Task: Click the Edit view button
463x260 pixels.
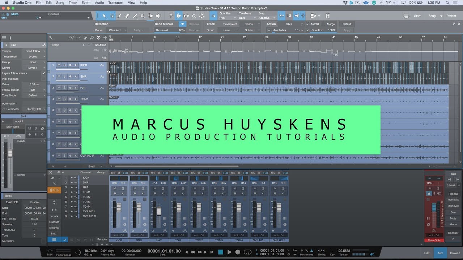Action: [x=427, y=253]
